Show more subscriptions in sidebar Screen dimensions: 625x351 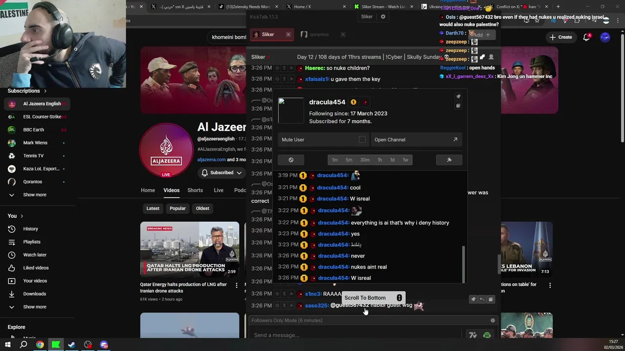click(x=35, y=195)
